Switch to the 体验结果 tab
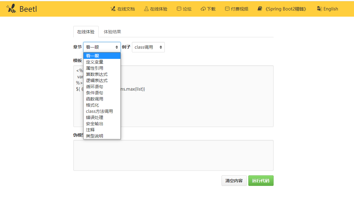 pyautogui.click(x=112, y=31)
